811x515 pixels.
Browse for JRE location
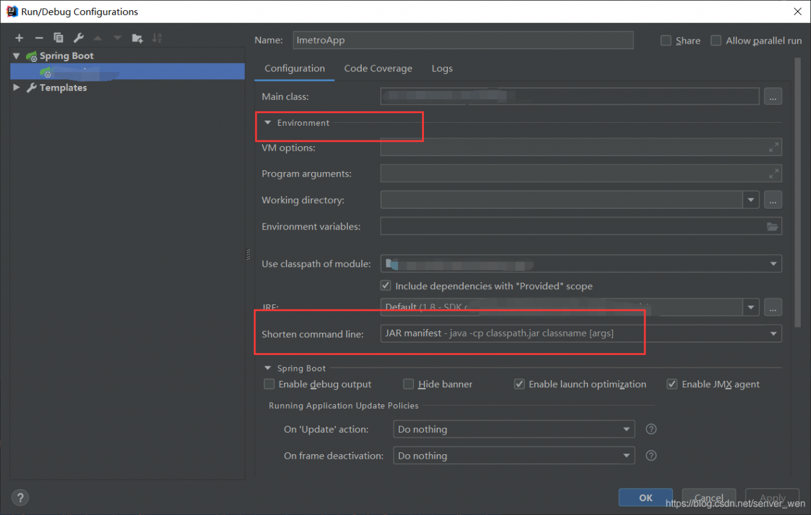[x=773, y=307]
